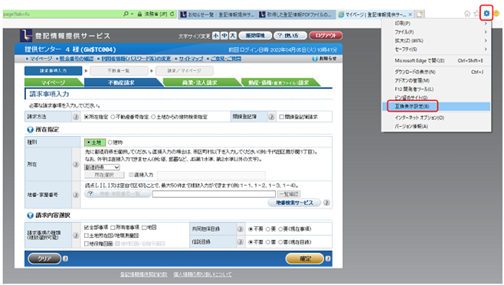Click help icon beside 確定 button
504x285 pixels.
click(328, 258)
